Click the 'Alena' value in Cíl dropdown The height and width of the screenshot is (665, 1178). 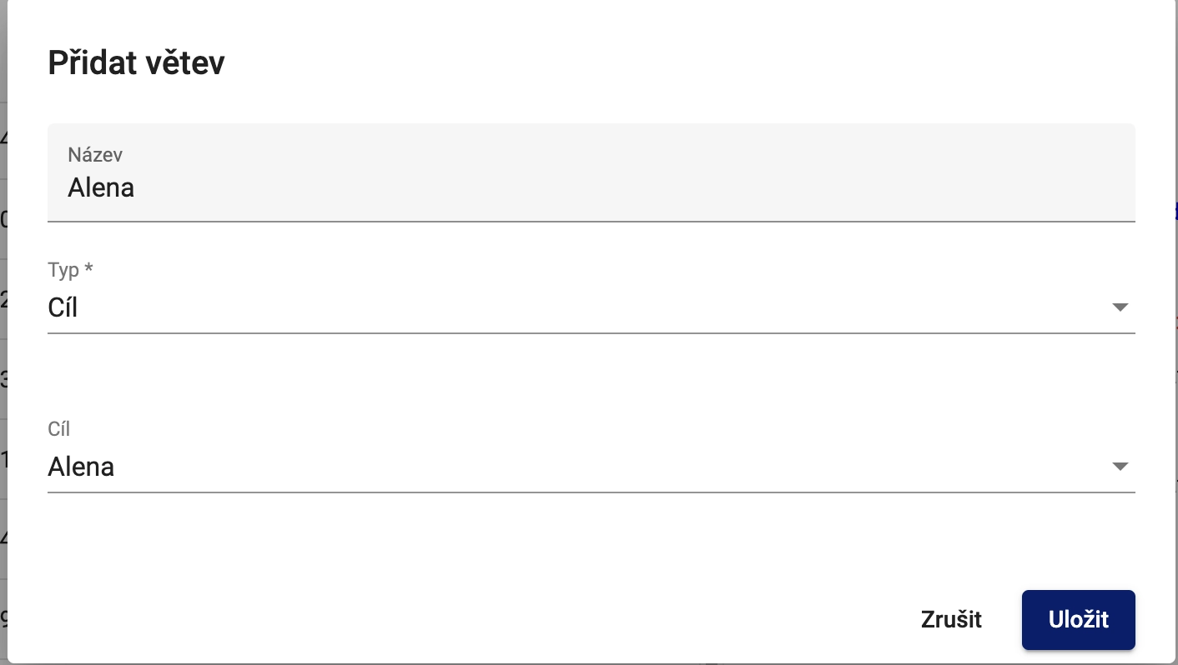[82, 467]
